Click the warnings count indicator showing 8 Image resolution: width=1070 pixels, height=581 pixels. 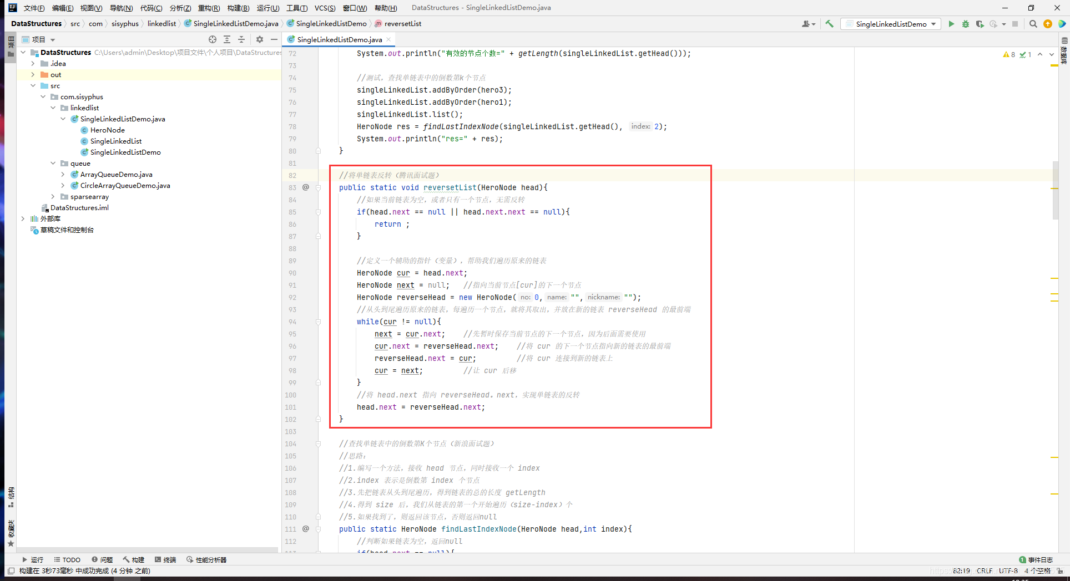pos(1009,54)
